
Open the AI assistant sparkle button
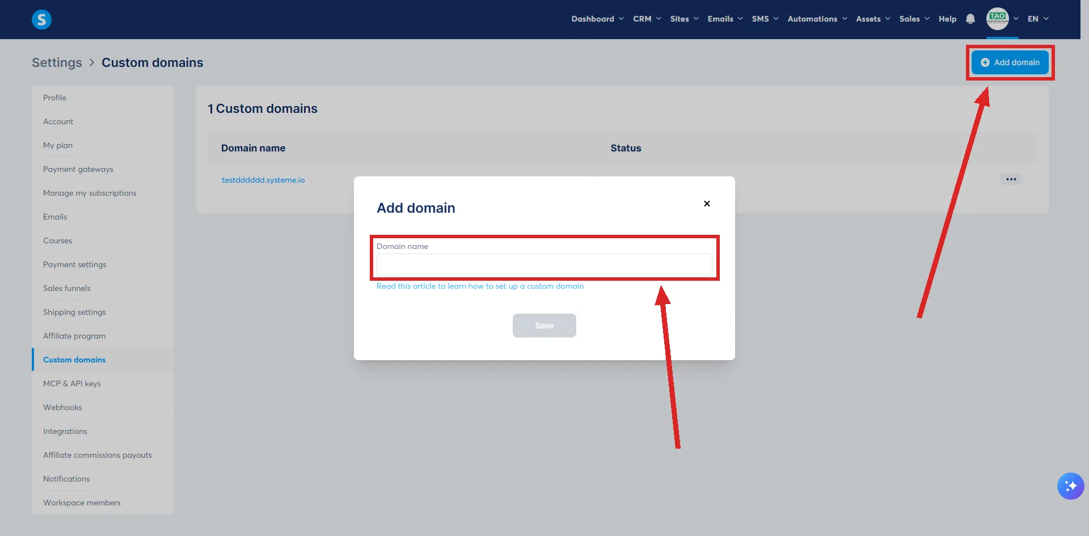click(x=1070, y=486)
